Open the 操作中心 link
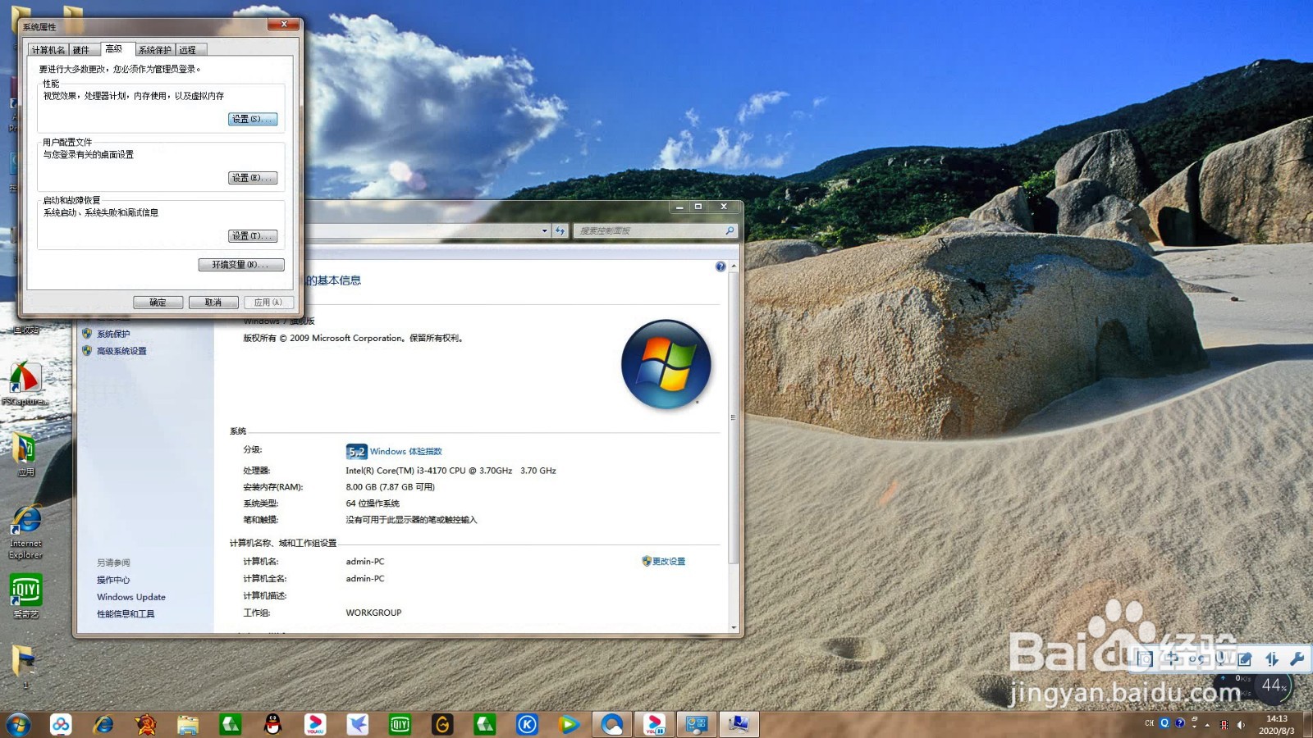Screen dimensions: 1313x738 [113, 580]
